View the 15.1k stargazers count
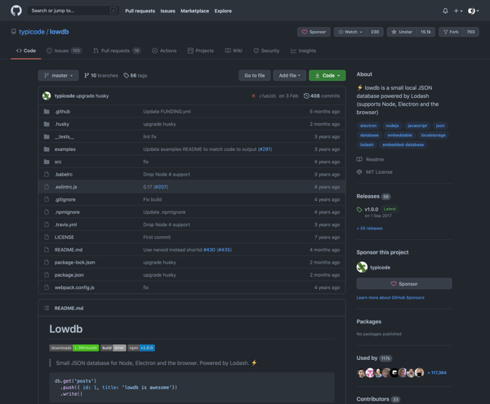 [x=425, y=32]
